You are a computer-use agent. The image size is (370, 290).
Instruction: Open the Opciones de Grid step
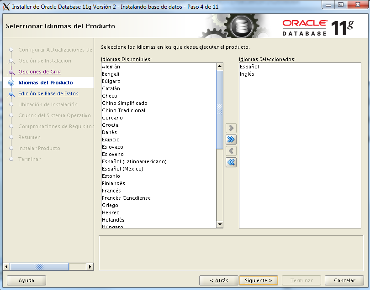click(x=40, y=72)
